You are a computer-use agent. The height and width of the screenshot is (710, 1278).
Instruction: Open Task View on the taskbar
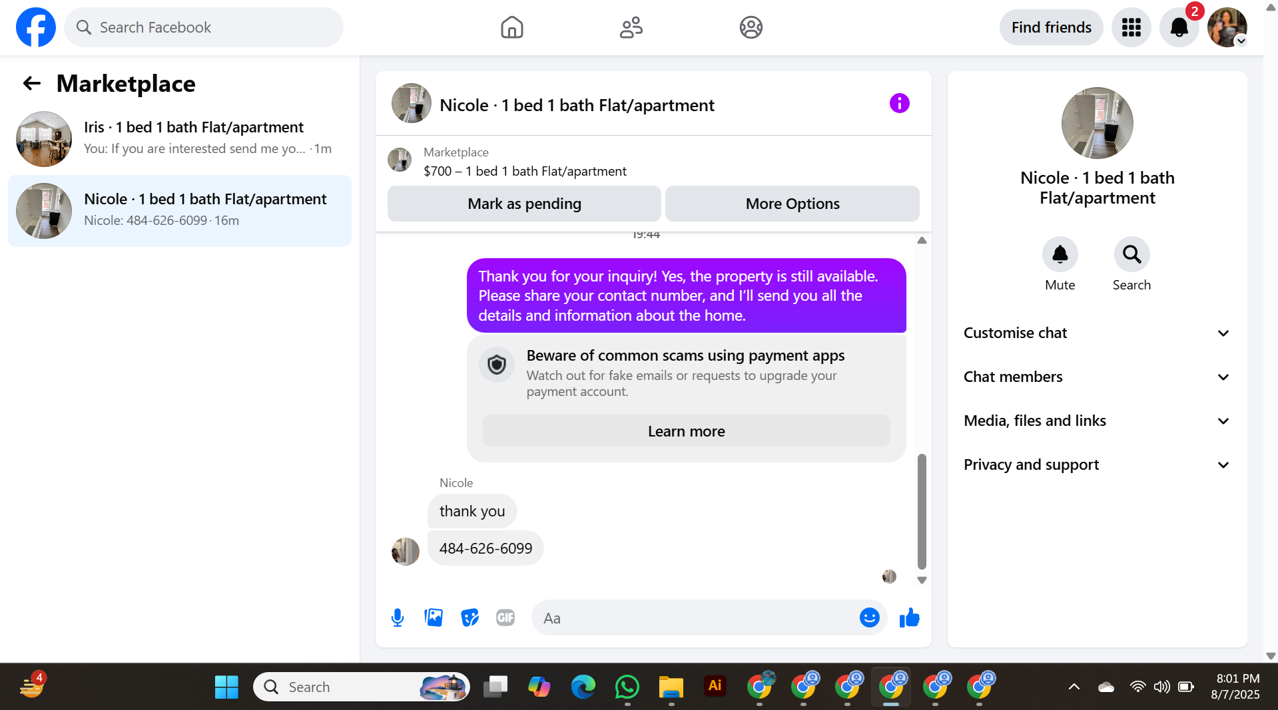(x=495, y=687)
